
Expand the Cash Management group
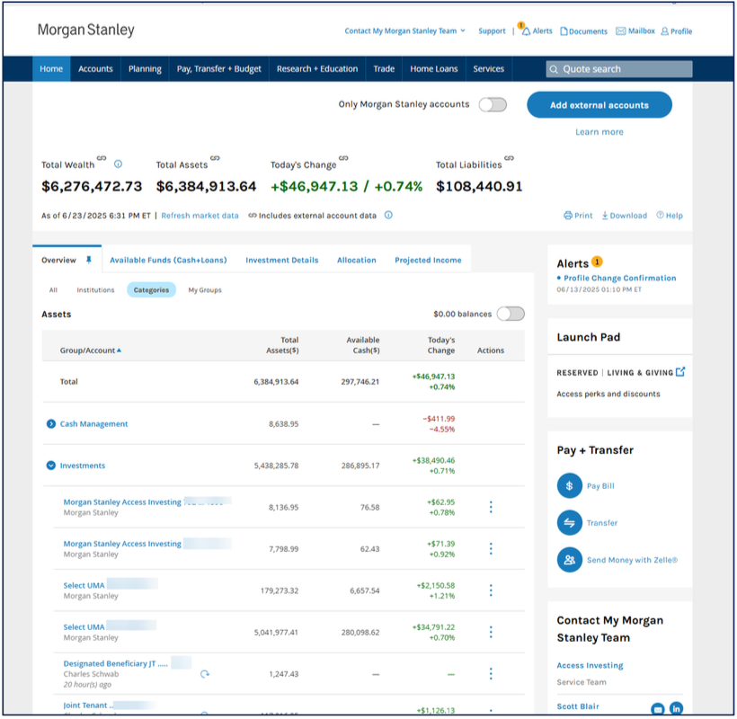50,423
